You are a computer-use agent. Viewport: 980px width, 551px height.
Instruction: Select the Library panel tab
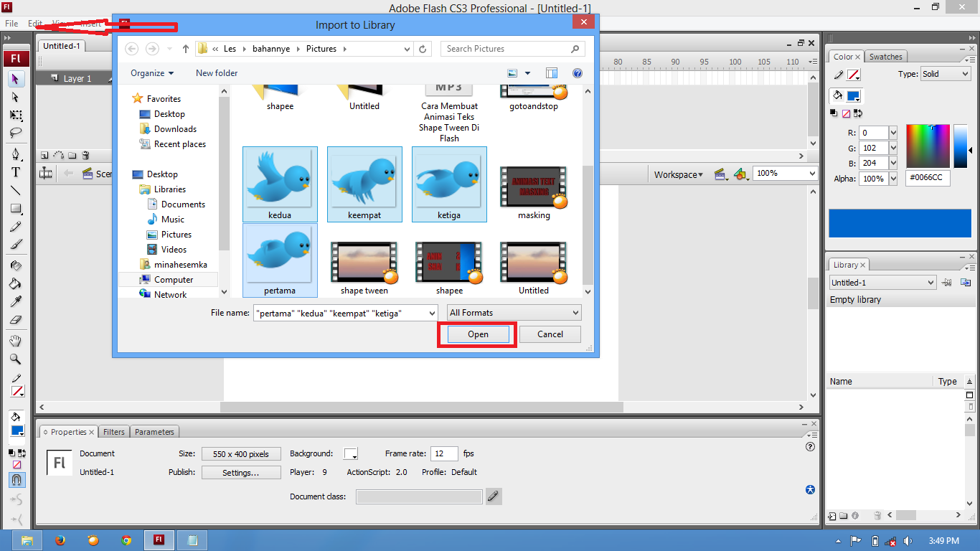point(849,265)
